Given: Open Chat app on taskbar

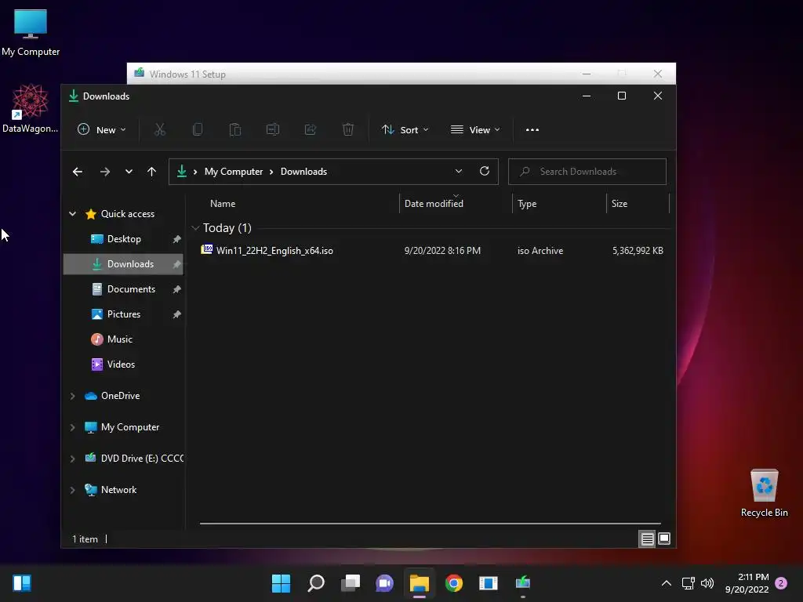Looking at the screenshot, I should [x=384, y=583].
